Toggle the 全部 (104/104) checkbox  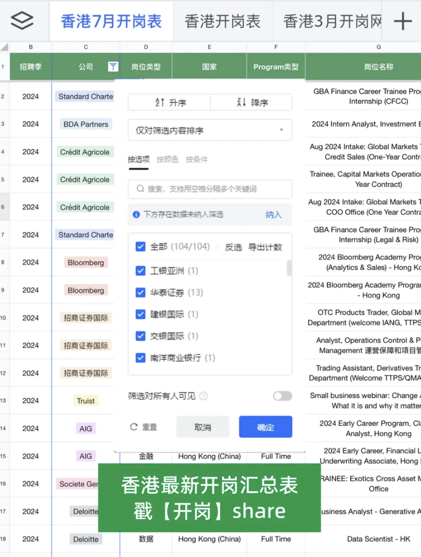click(x=140, y=247)
